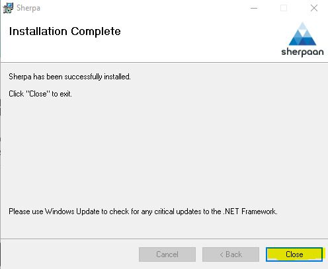Click the empty title bar area
Screen dimensions: 328x269
(x=143, y=8)
